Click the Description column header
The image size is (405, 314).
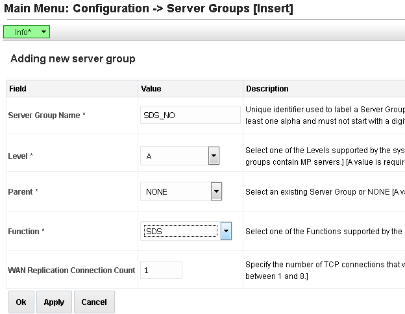(x=267, y=88)
